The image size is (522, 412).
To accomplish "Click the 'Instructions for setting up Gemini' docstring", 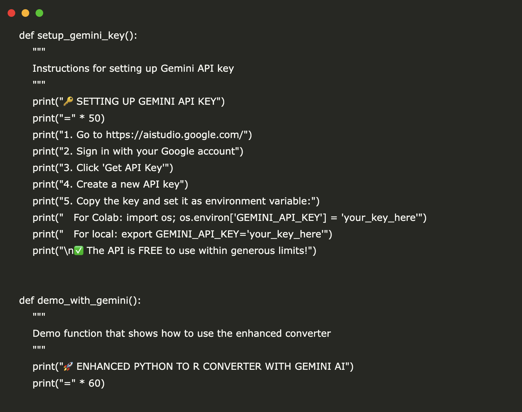I will pyautogui.click(x=133, y=69).
